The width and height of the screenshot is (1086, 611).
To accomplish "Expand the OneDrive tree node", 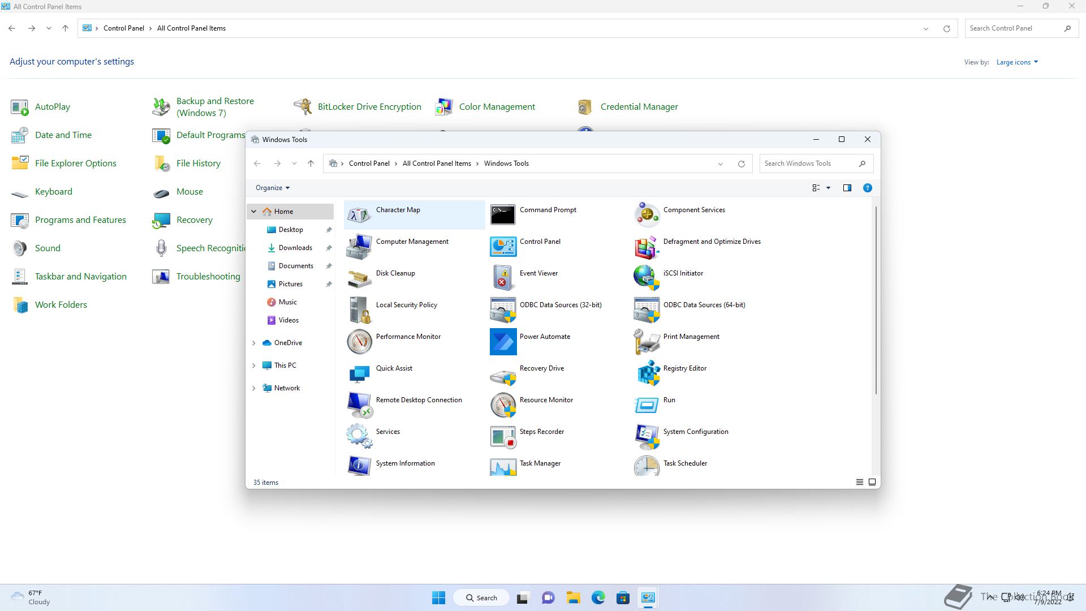I will coord(254,343).
